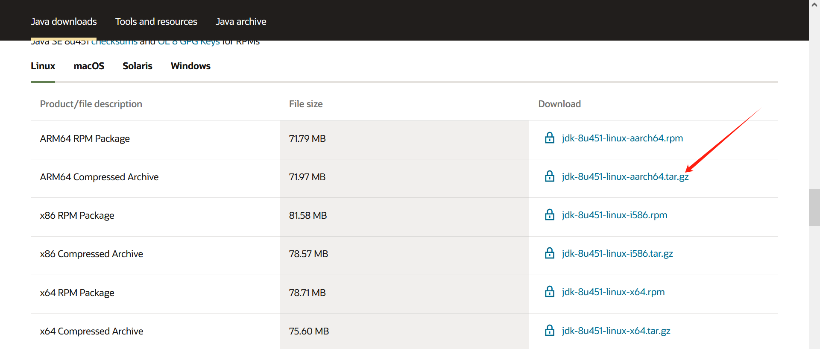Select the Linux tab
This screenshot has width=820, height=349.
(43, 66)
